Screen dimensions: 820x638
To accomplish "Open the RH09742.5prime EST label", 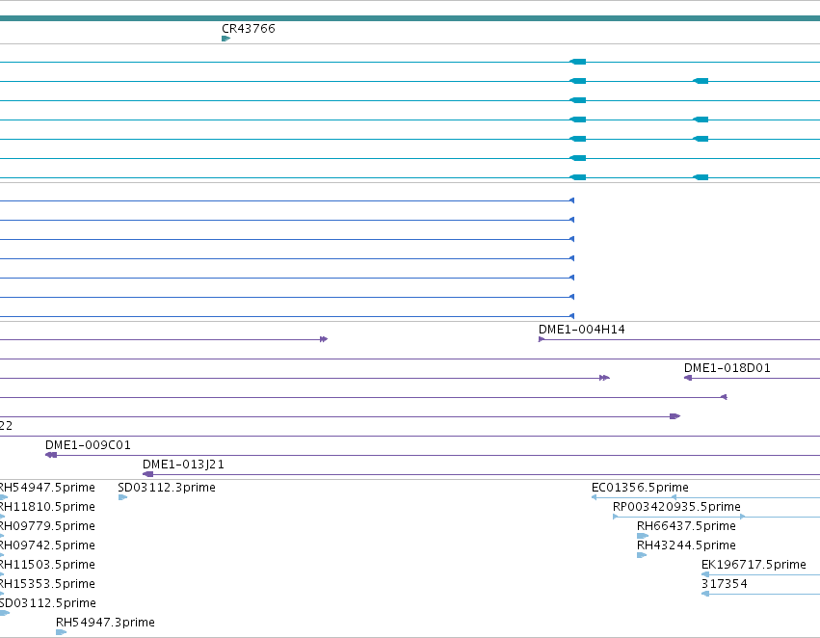I will point(47,545).
